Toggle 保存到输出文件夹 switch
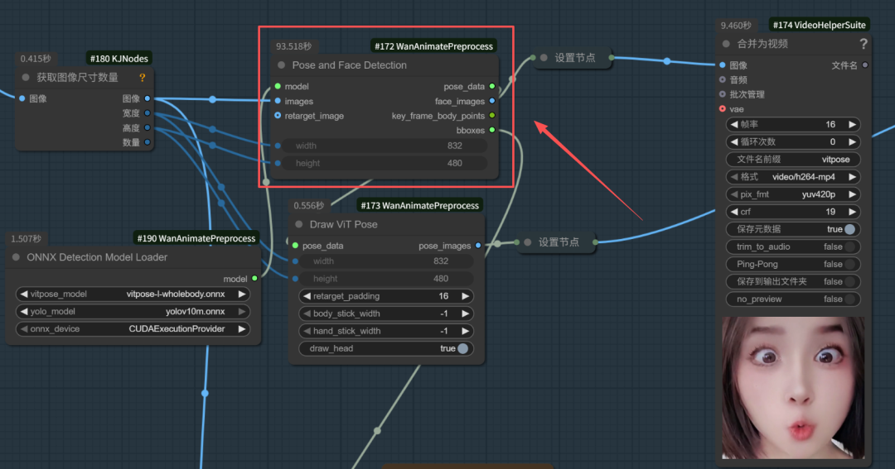Screen dimensions: 895x469 (x=850, y=281)
